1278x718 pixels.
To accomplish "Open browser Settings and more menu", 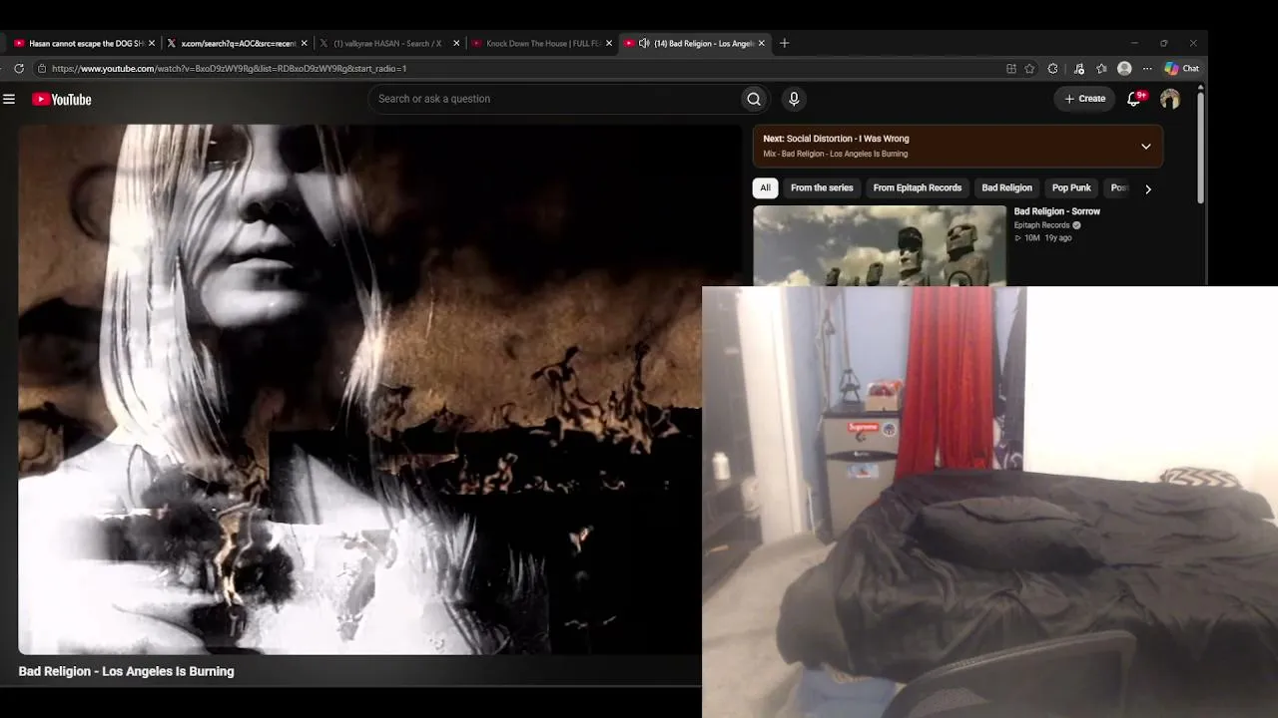I will 1147,69.
